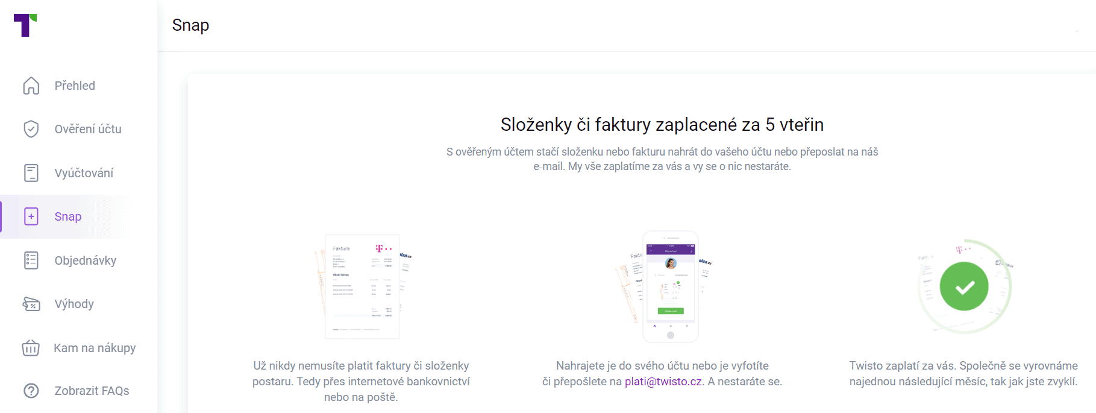The image size is (1096, 413).
Task: Click the shopping basket icon
Action: 31,348
